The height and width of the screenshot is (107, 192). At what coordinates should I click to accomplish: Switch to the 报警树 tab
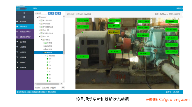tap(53, 88)
